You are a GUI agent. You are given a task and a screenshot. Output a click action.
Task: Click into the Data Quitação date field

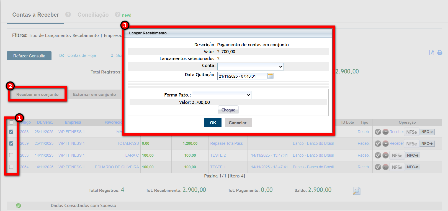[x=242, y=76]
